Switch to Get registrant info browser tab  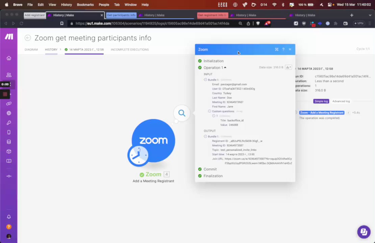[x=212, y=15]
